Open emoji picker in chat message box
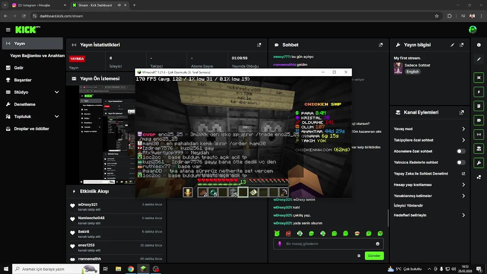This screenshot has width=487, height=274. [377, 244]
